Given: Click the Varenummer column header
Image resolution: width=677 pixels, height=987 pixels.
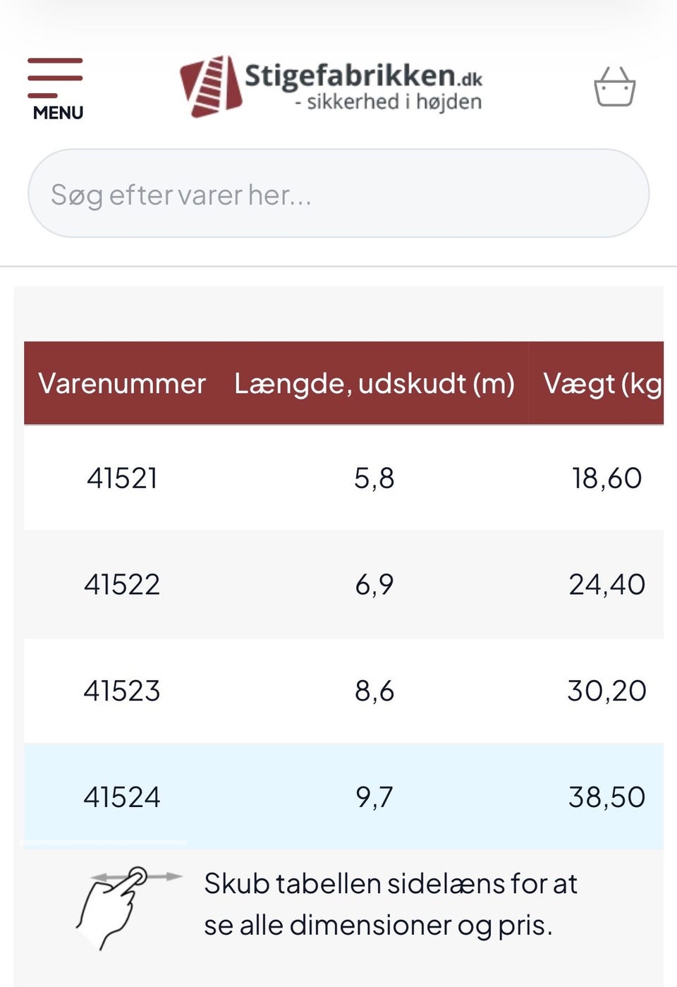Looking at the screenshot, I should (x=122, y=384).
